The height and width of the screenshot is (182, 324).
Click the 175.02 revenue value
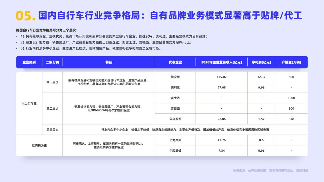click(221, 77)
